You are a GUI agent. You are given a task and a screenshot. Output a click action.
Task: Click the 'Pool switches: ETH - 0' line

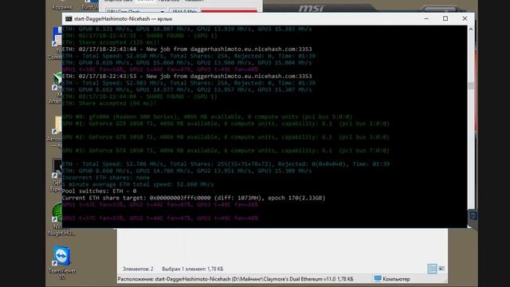click(x=99, y=191)
